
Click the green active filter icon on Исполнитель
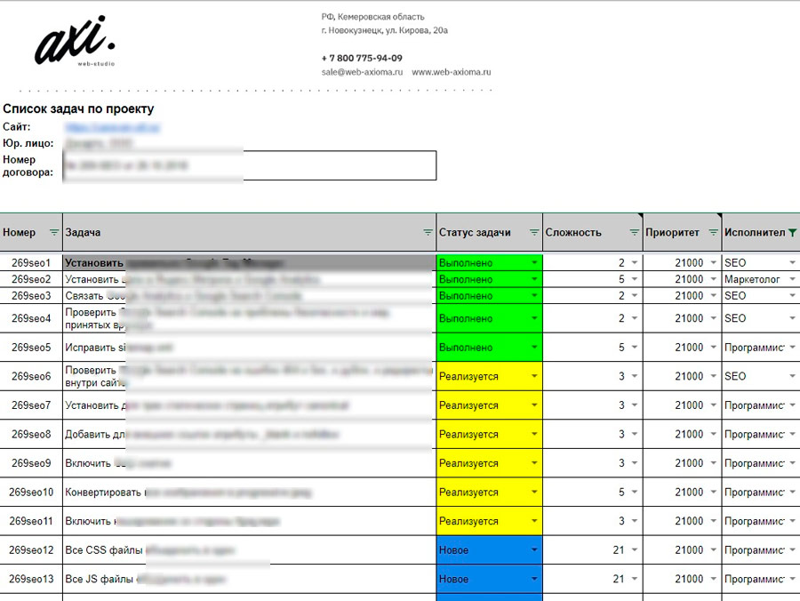[793, 233]
